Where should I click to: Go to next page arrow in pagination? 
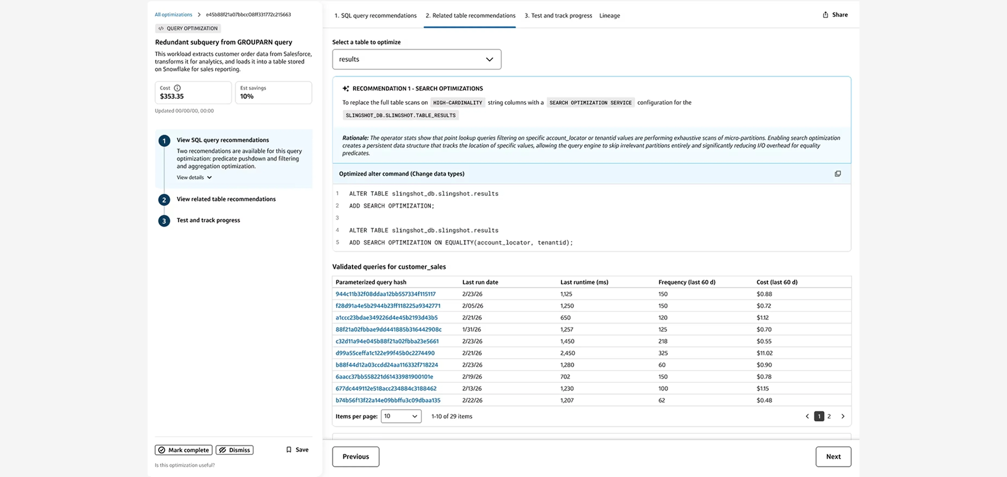(843, 416)
